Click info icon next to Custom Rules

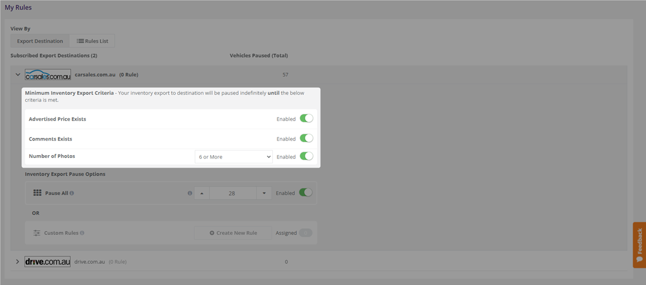pyautogui.click(x=82, y=233)
